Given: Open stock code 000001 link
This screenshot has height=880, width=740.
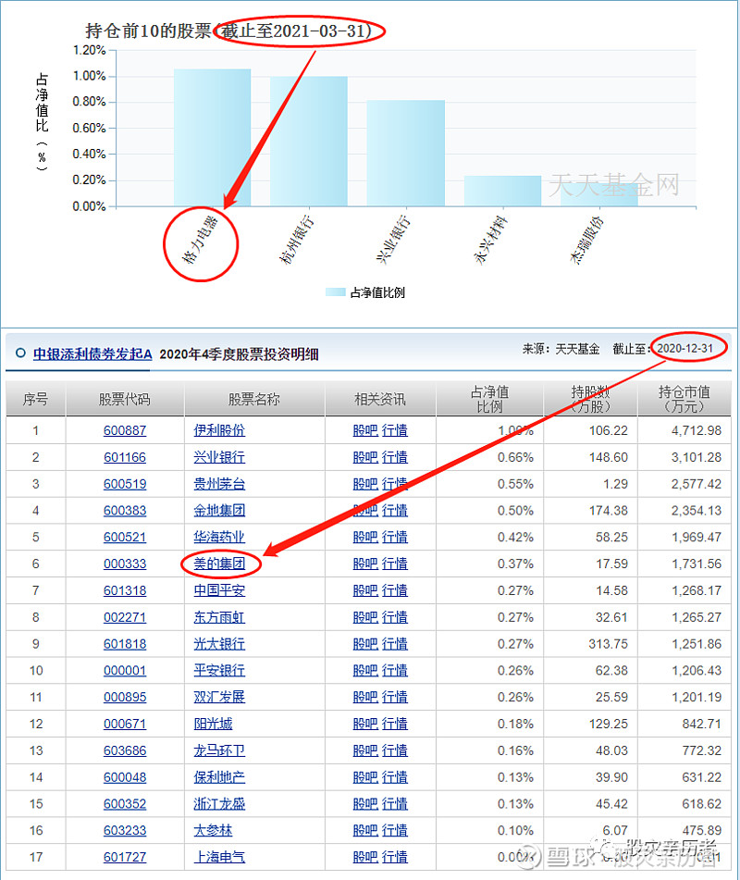Looking at the screenshot, I should pos(125,670).
